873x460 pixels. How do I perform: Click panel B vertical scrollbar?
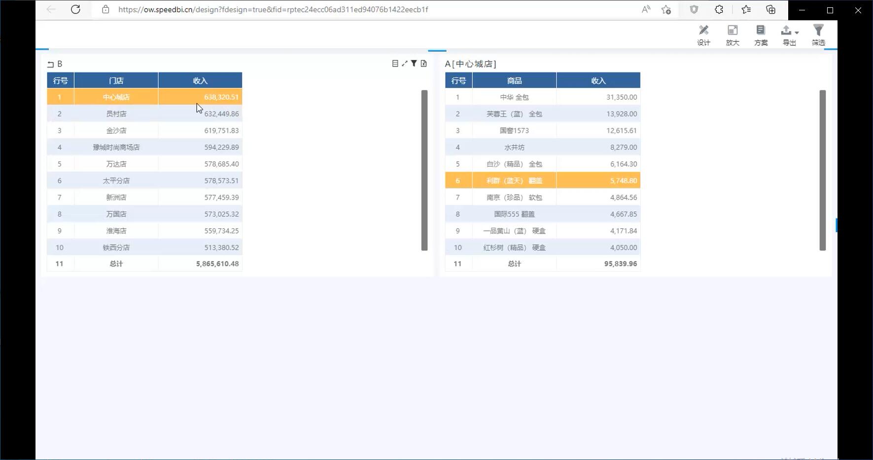(x=424, y=170)
